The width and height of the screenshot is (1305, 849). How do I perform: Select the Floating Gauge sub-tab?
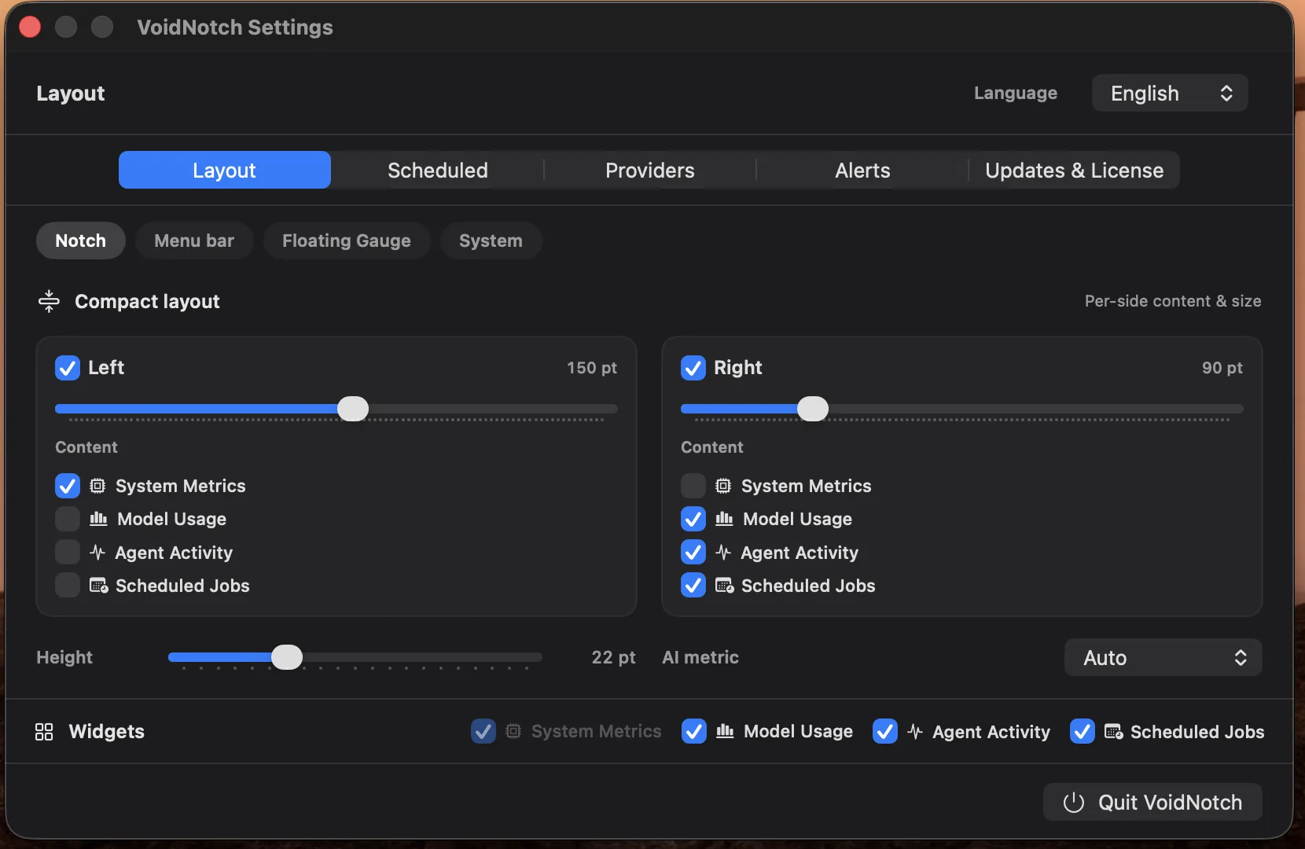(347, 241)
